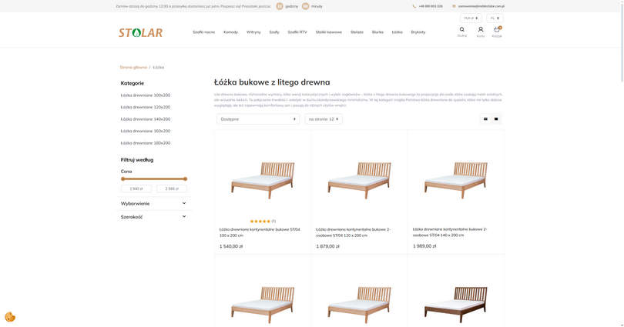Expand the Szerokość filter
Screen dimensions: 624x327
point(153,217)
